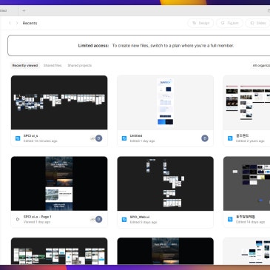Image resolution: width=270 pixels, height=270 pixels.
Task: Expand the All organizations filter dropdown
Action: [x=261, y=65]
